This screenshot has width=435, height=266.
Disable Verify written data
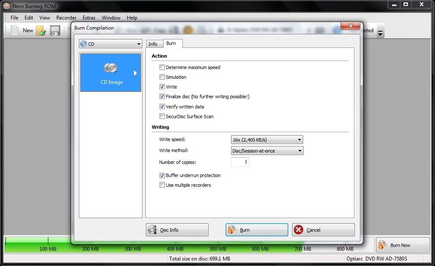pos(162,106)
